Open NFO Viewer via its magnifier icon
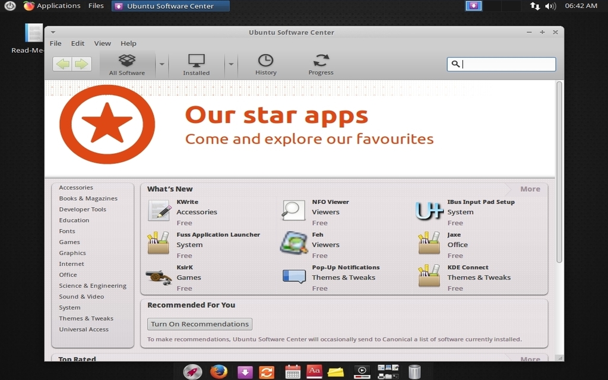The height and width of the screenshot is (380, 608). click(293, 210)
